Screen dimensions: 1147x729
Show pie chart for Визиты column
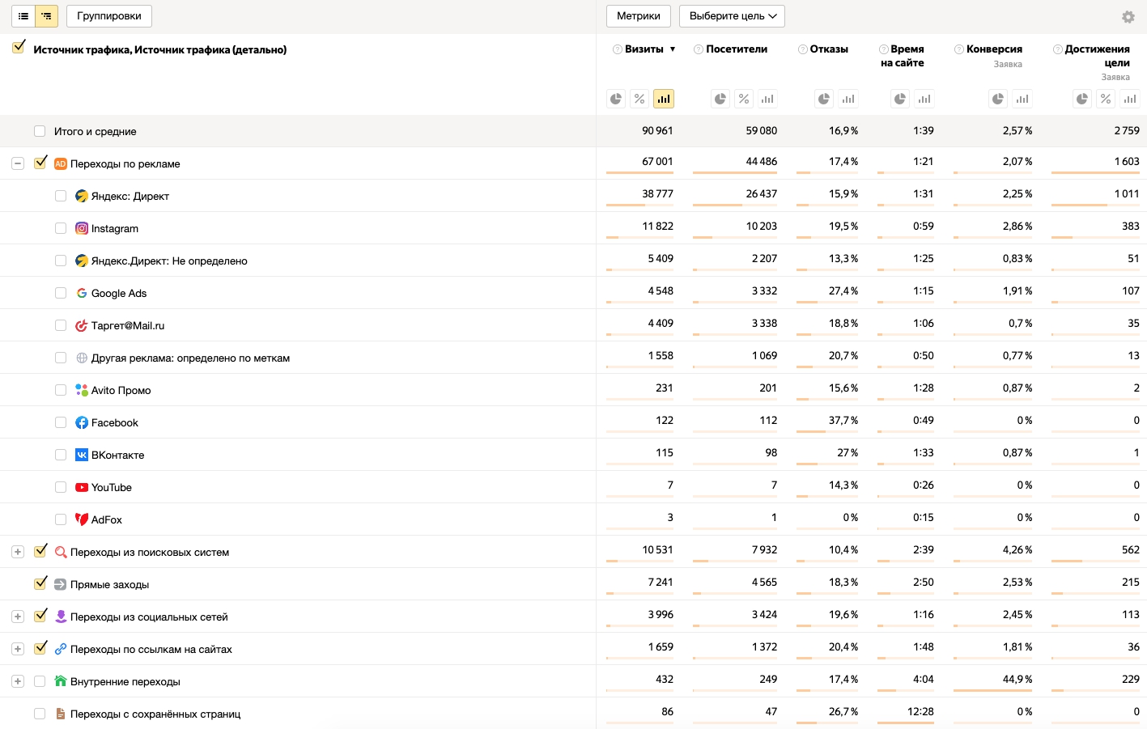(x=616, y=99)
